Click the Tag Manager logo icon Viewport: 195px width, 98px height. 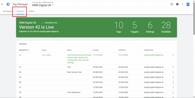8,4
